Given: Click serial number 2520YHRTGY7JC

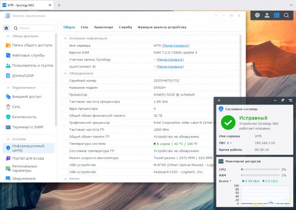Looking at the screenshot, I should point(166,80).
